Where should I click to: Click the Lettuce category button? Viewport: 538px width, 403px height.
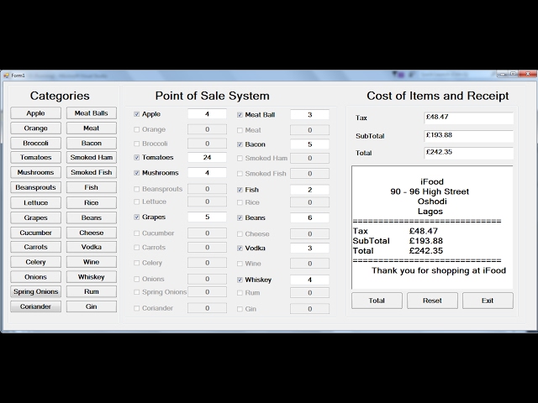(x=35, y=202)
